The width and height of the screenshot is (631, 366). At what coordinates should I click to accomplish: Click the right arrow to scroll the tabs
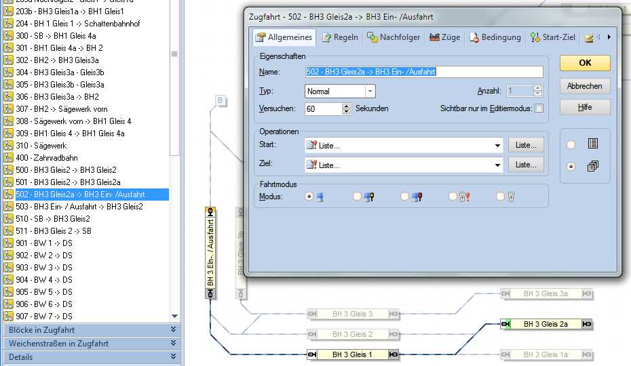(x=609, y=37)
